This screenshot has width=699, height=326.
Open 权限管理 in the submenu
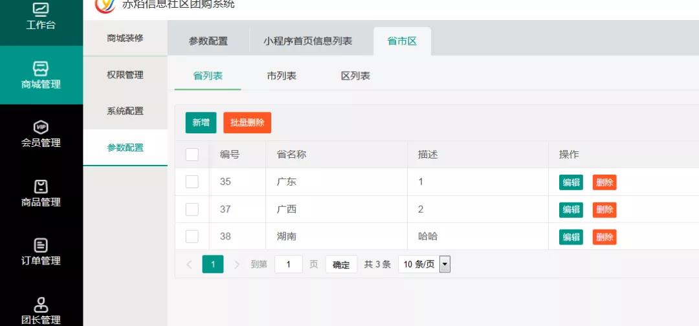[125, 74]
